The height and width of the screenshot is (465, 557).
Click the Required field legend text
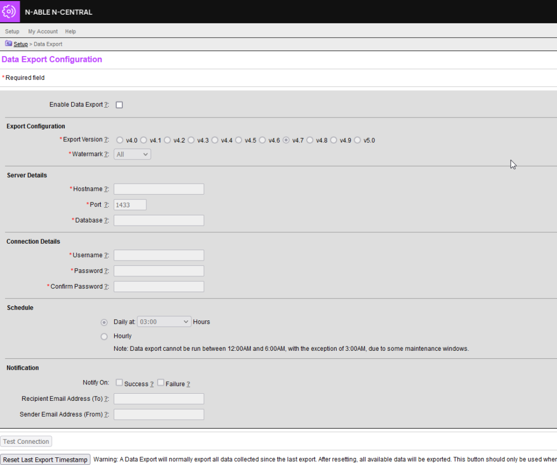[25, 78]
